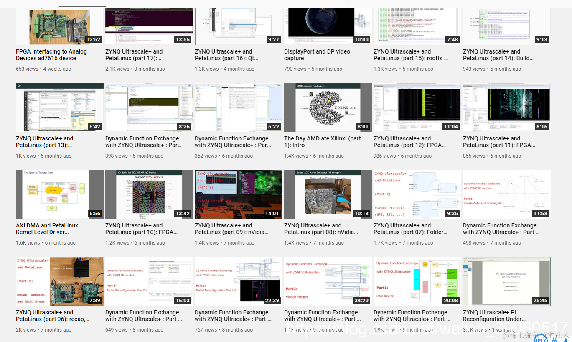Open 'ZYNQ Ultrascale+ and PetaLinux (part 13)' title
The height and width of the screenshot is (342, 572).
(x=45, y=142)
